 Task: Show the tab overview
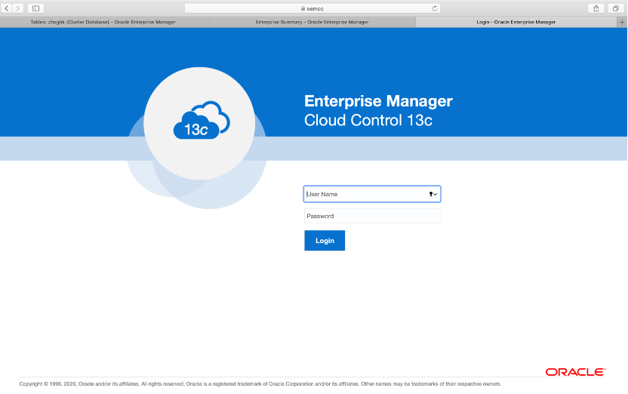click(616, 8)
